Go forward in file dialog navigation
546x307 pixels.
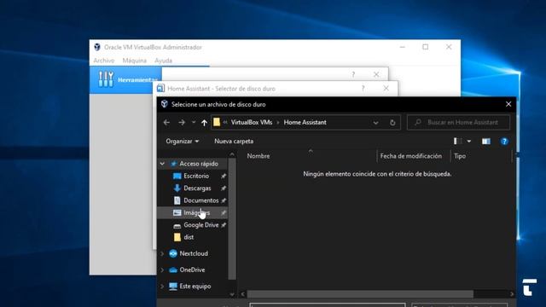[182, 123]
